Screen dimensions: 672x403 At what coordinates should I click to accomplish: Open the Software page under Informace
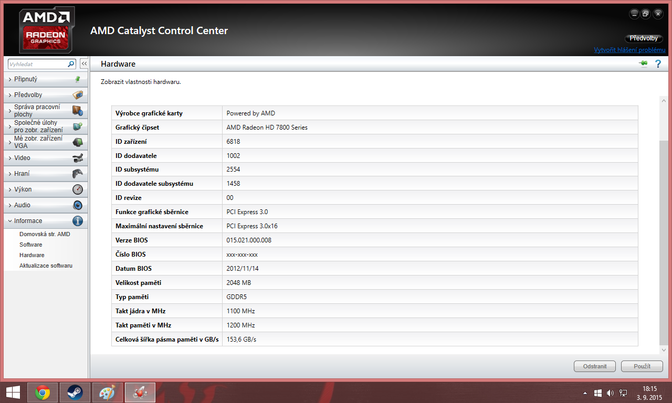(x=31, y=245)
